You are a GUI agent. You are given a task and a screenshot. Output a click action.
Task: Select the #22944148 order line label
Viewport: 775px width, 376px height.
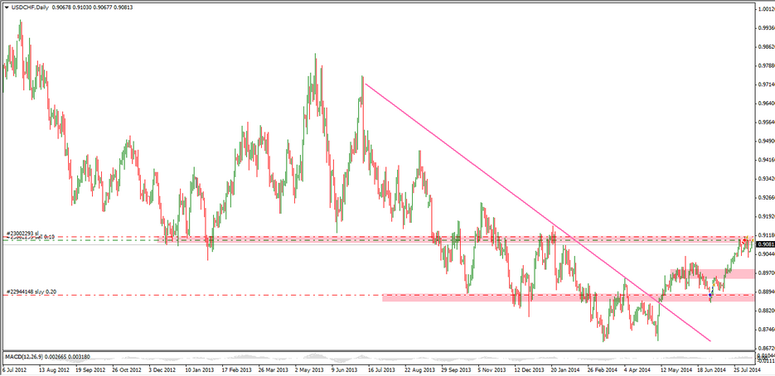coord(30,292)
